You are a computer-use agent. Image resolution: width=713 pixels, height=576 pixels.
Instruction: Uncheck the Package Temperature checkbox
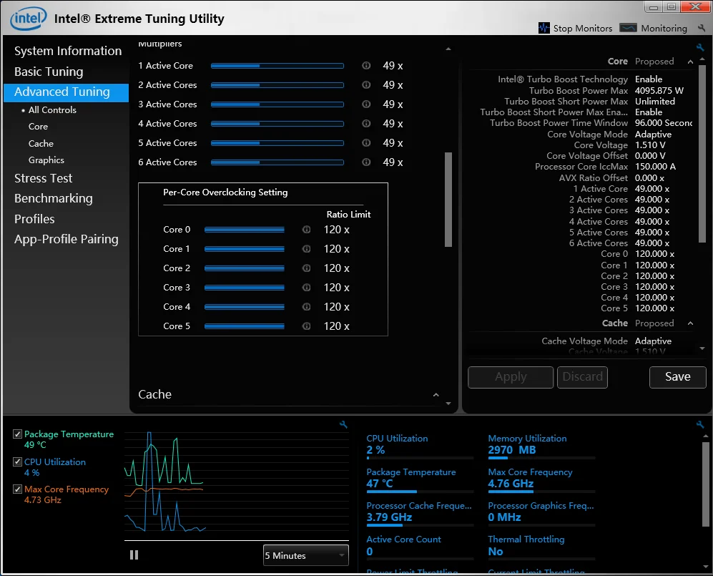(x=17, y=434)
